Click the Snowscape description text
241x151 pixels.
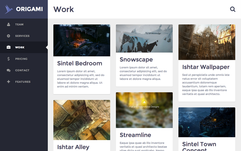143,73
